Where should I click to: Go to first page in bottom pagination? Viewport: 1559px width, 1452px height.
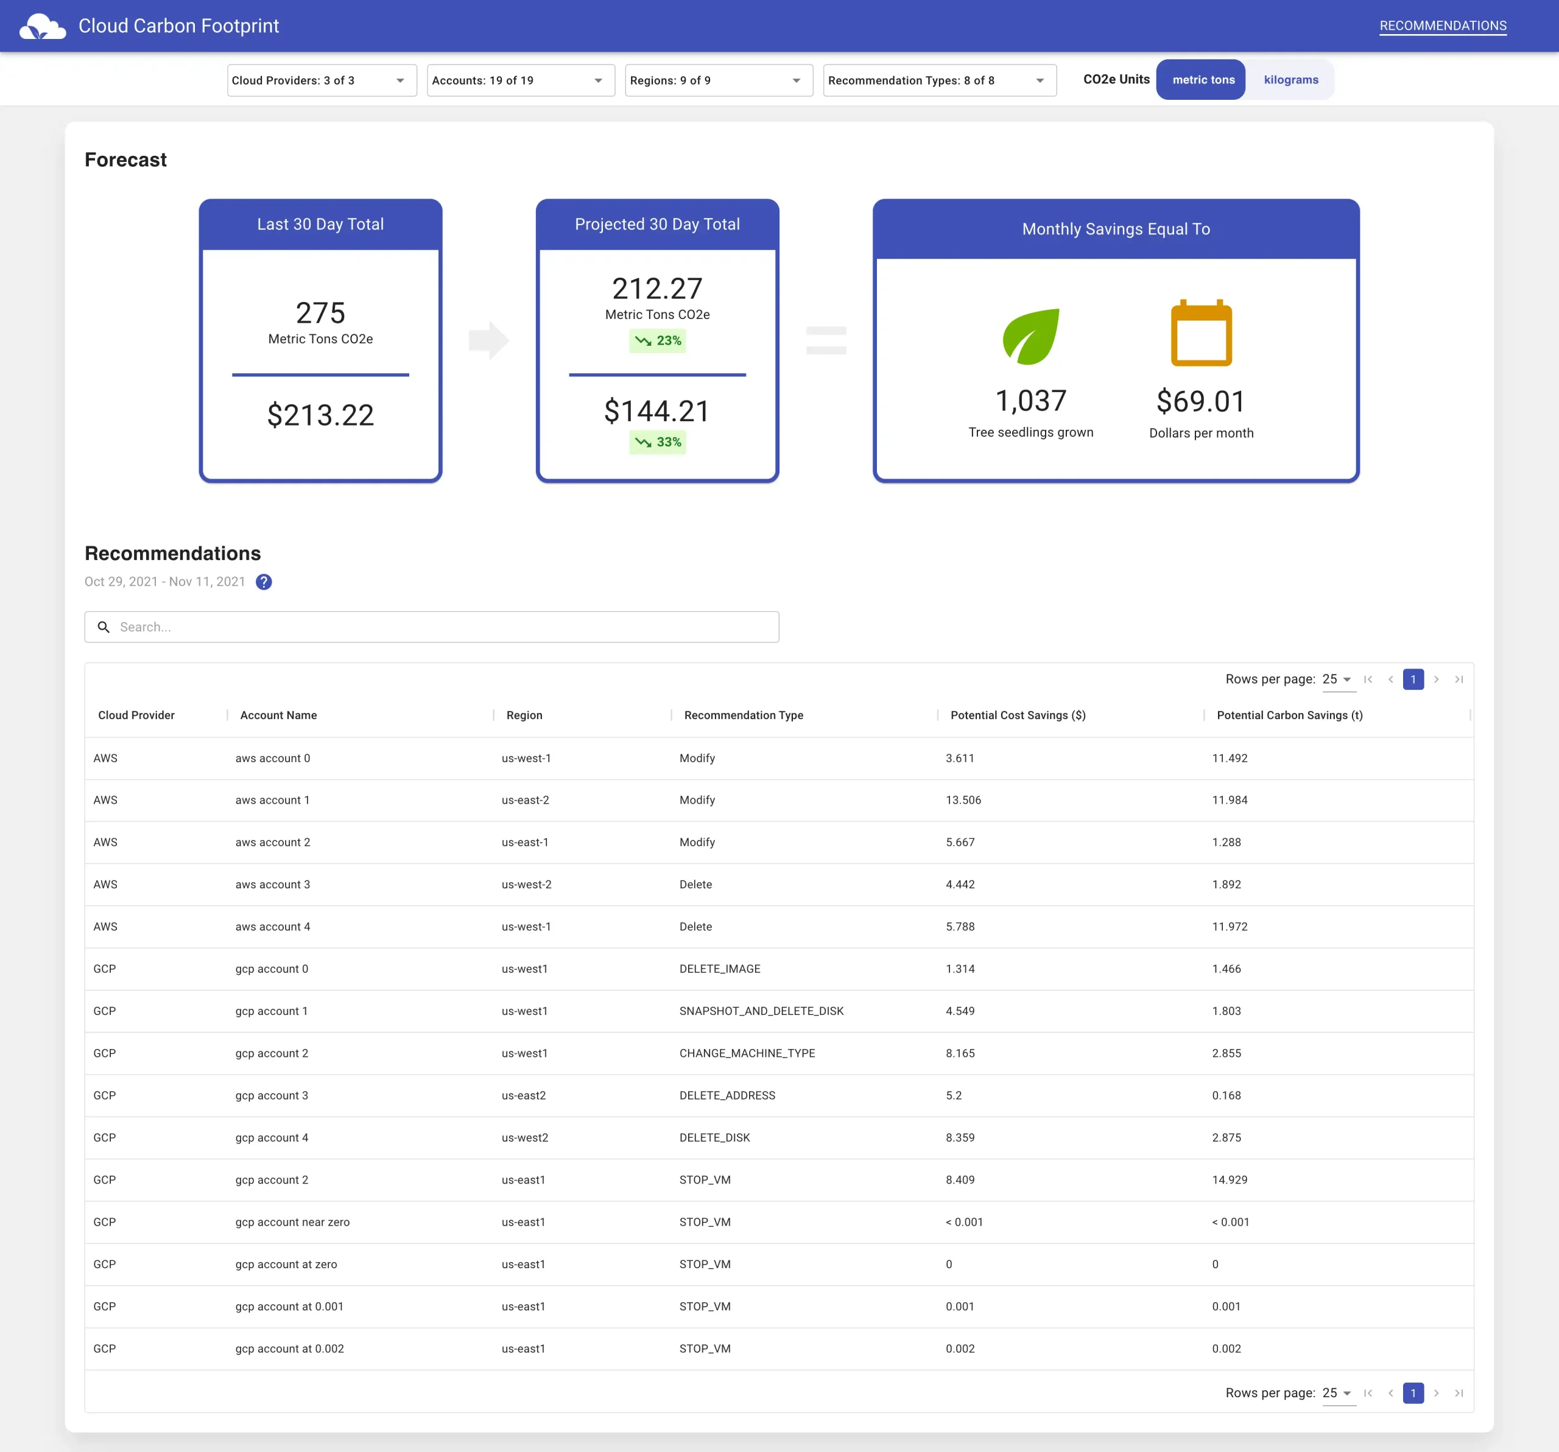pyautogui.click(x=1368, y=1393)
